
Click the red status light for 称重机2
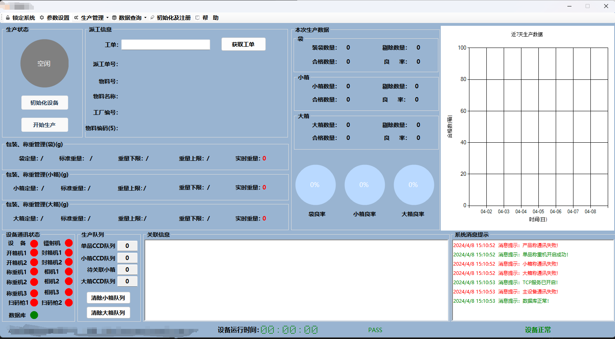coord(34,282)
